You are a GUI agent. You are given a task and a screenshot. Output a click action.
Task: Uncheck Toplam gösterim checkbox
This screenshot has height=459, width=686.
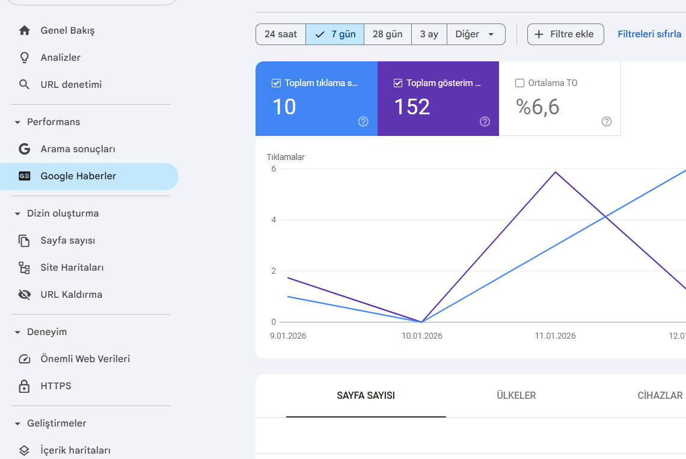(397, 82)
